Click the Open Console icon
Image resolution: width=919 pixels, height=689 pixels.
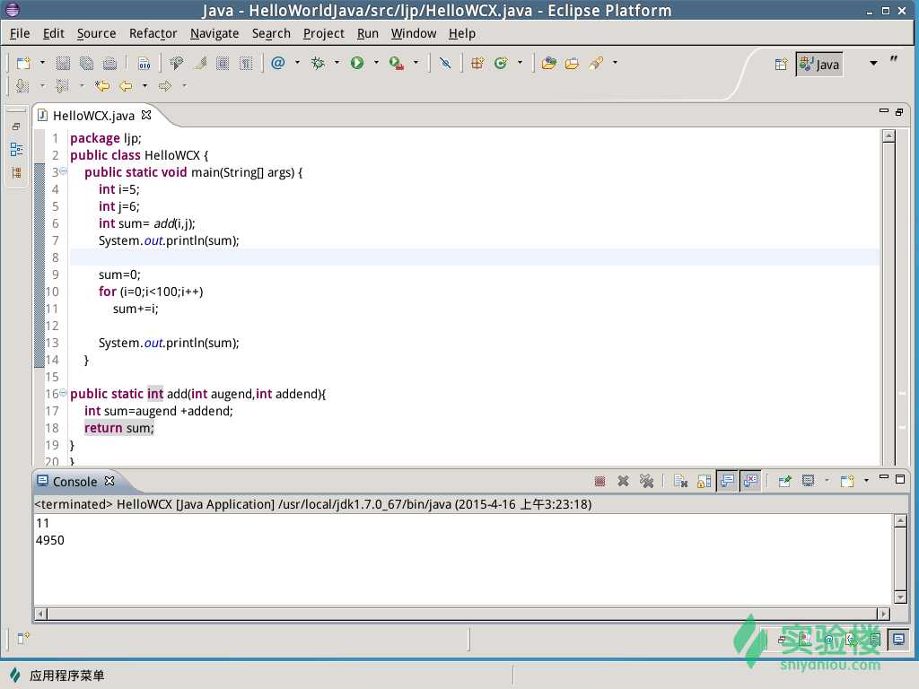pyautogui.click(x=847, y=482)
